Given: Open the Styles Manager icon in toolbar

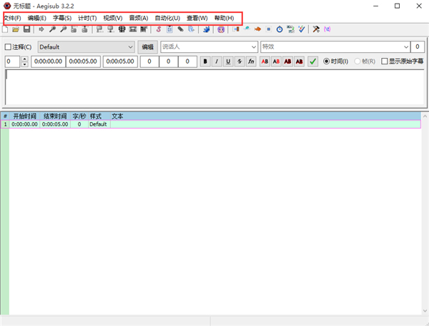Looking at the screenshot, I should (159, 29).
